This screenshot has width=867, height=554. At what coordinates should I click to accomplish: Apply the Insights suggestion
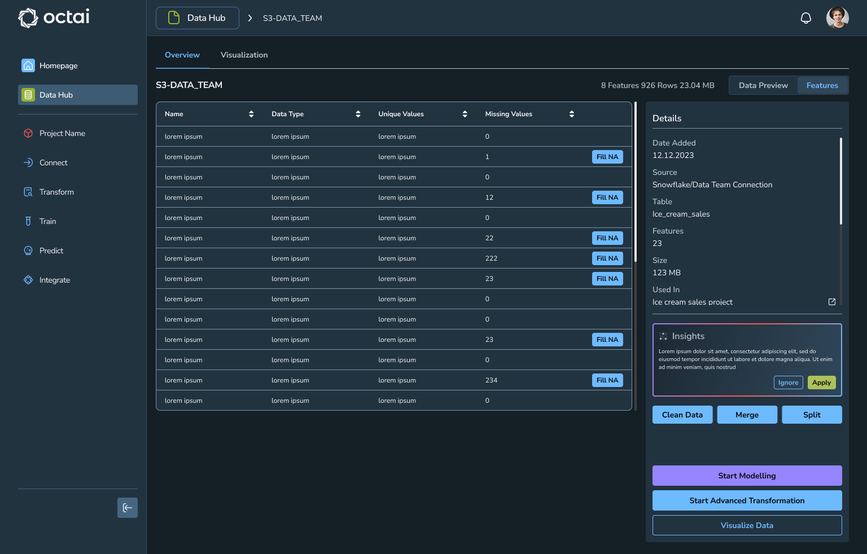click(x=822, y=382)
